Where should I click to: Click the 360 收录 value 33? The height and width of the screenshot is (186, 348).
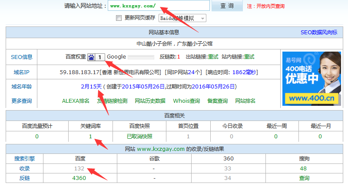pyautogui.click(x=228, y=169)
